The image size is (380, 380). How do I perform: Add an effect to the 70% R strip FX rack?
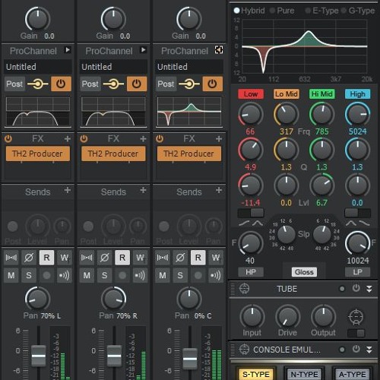pos(143,138)
